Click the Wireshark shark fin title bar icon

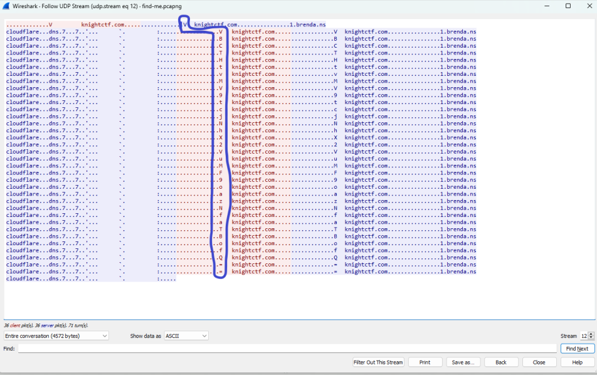click(6, 6)
